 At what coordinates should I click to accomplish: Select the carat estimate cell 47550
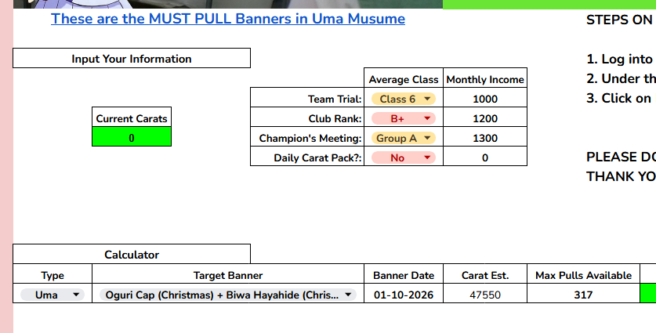485,294
